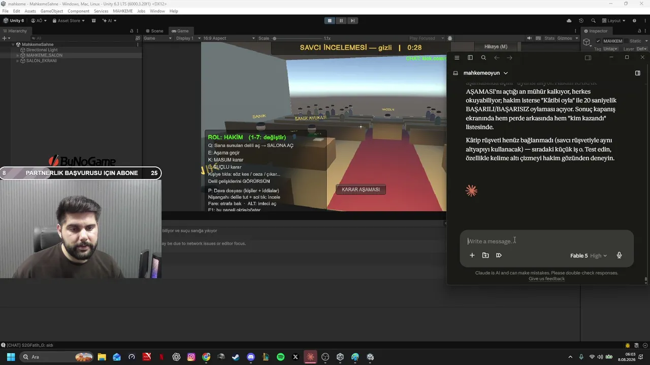Toggle the Game view keyboard shortcuts icon

tap(537, 38)
